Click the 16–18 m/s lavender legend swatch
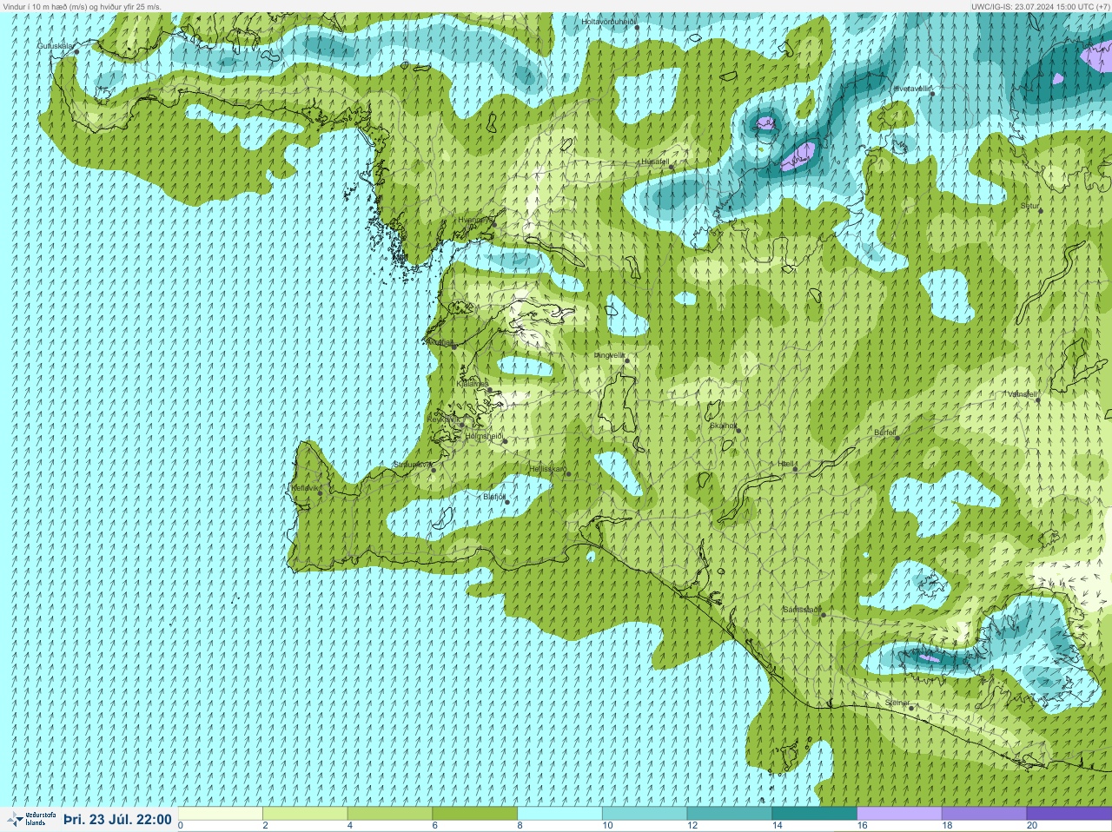The height and width of the screenshot is (832, 1112). pyautogui.click(x=899, y=814)
